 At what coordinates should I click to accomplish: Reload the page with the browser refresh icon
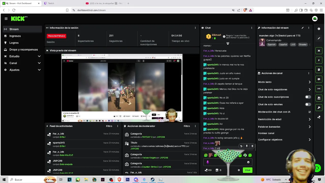[14, 10]
